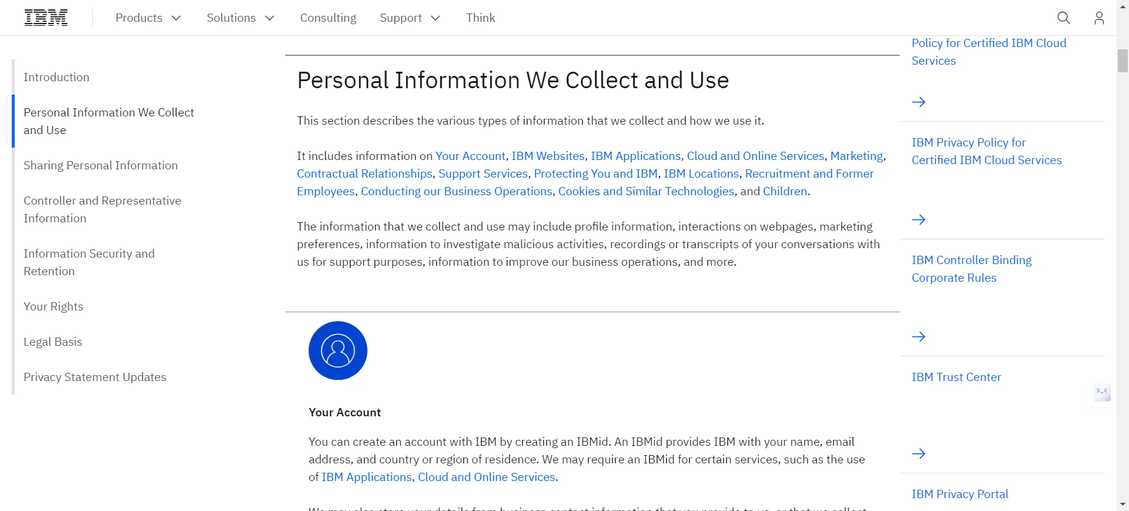This screenshot has width=1129, height=511.
Task: Open Privacy Statement Updates section
Action: [95, 377]
